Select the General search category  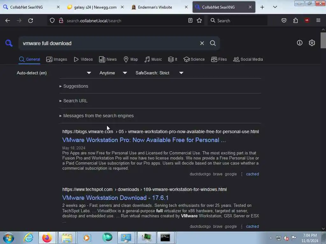29,59
